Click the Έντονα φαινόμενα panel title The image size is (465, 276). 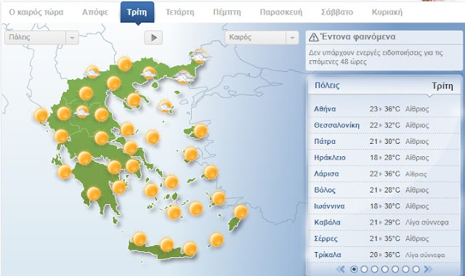coord(358,37)
